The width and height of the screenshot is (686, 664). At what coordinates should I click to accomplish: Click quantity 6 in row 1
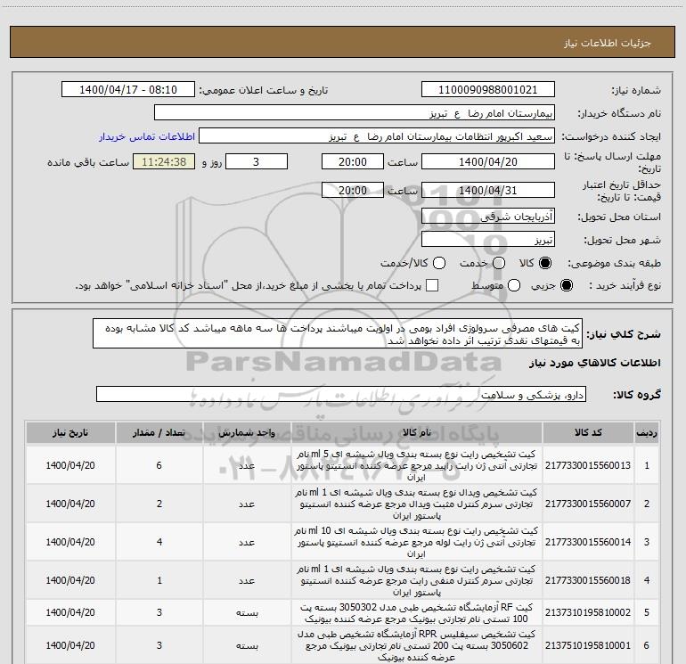pos(159,465)
